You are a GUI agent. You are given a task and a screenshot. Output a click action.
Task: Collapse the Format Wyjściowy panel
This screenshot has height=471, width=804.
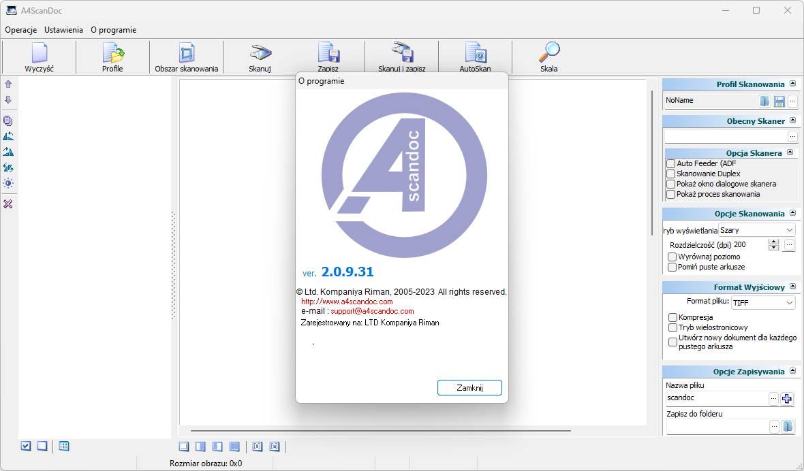(x=792, y=287)
